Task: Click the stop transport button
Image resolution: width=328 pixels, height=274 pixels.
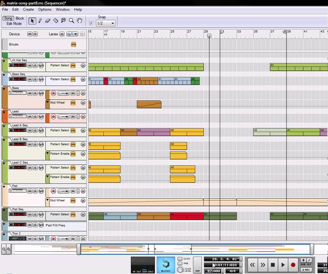Action: click(x=272, y=265)
